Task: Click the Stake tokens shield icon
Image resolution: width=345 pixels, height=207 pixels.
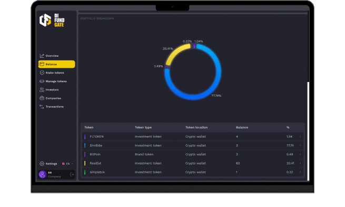Action: coord(42,73)
